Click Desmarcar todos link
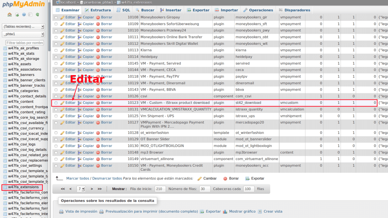388x218 pixels. (x=107, y=178)
